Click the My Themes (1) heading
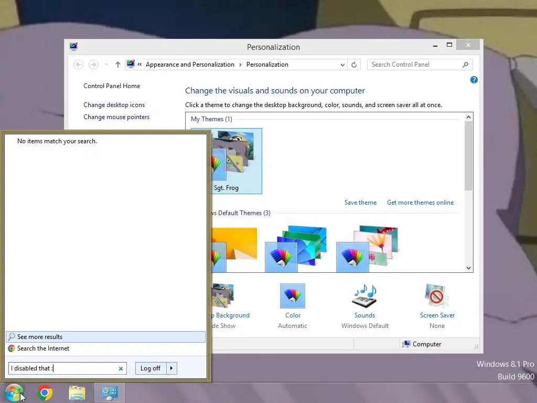Image resolution: width=537 pixels, height=403 pixels. pos(212,119)
